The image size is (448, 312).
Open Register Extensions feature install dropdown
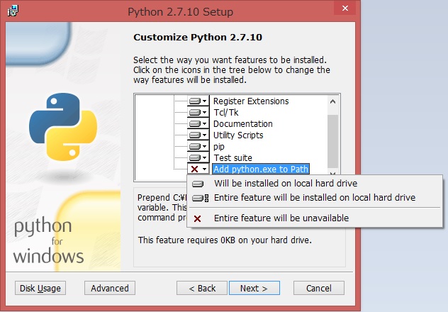click(x=198, y=101)
